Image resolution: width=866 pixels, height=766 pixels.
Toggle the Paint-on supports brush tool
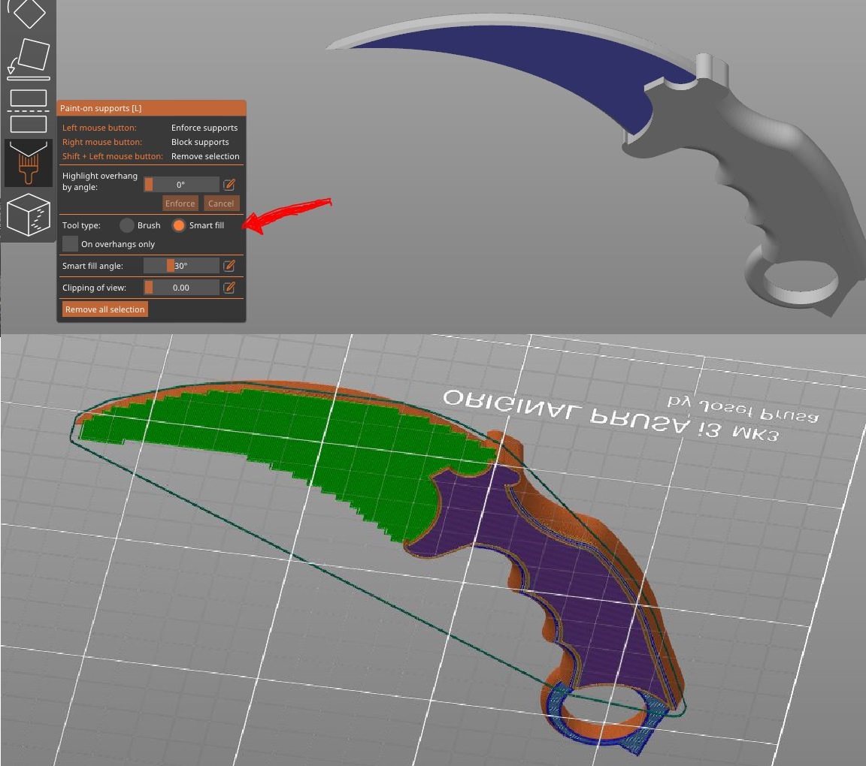pos(29,163)
